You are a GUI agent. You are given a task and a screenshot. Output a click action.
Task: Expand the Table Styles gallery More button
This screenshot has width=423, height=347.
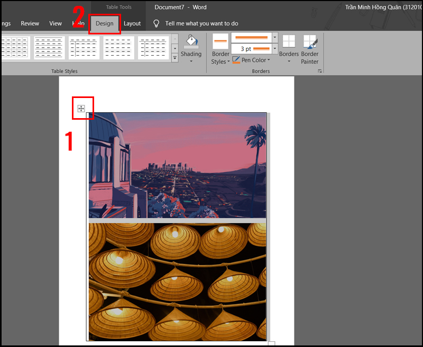[x=175, y=58]
